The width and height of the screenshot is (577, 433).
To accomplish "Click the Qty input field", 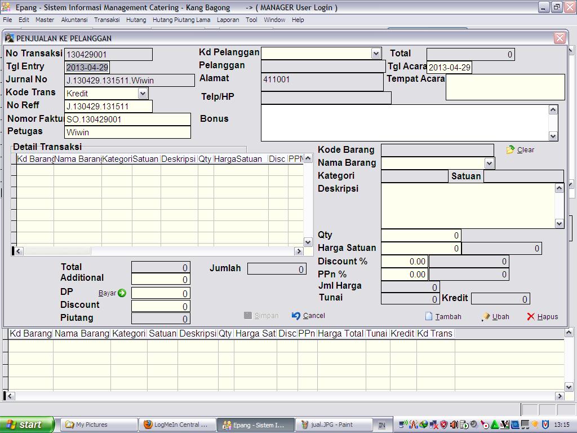I will coord(420,235).
